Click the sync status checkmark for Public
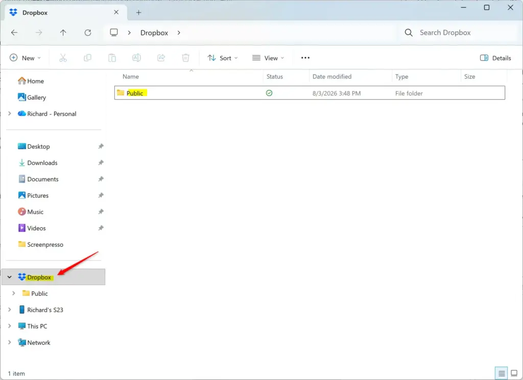Screen dimensions: 523x380 point(269,93)
